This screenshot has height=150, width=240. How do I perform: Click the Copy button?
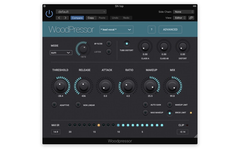click(x=91, y=18)
